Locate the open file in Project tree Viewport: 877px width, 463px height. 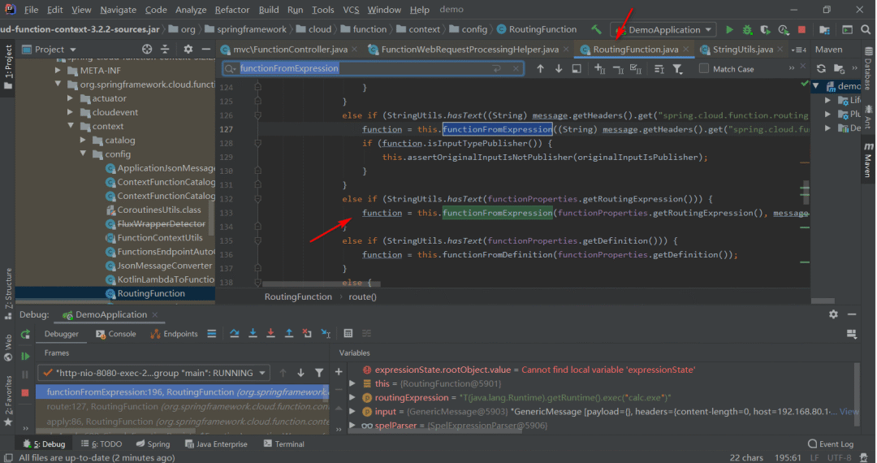[147, 50]
